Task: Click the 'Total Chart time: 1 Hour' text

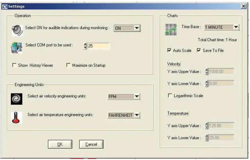Action: 217,40
